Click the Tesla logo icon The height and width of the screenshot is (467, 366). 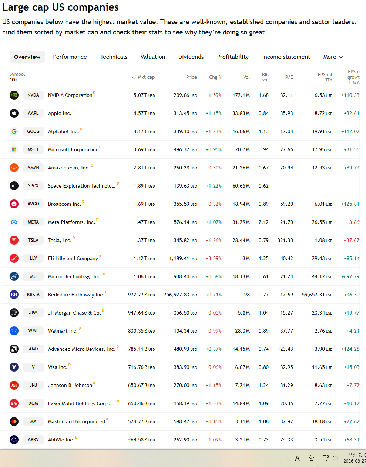pos(14,240)
